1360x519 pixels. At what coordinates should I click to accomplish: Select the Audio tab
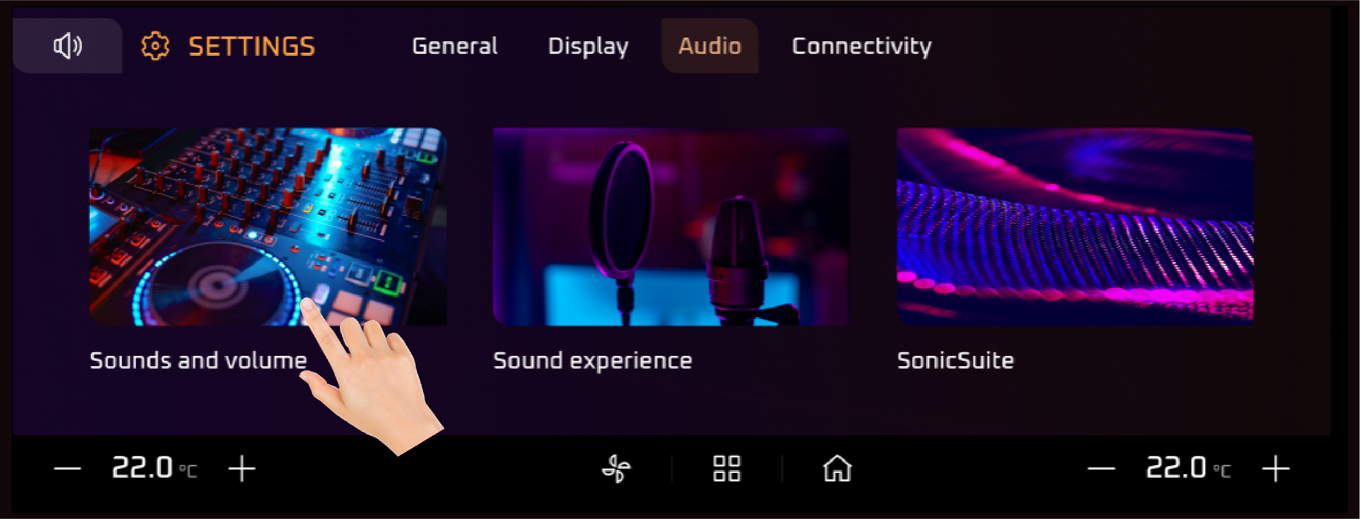click(x=709, y=46)
